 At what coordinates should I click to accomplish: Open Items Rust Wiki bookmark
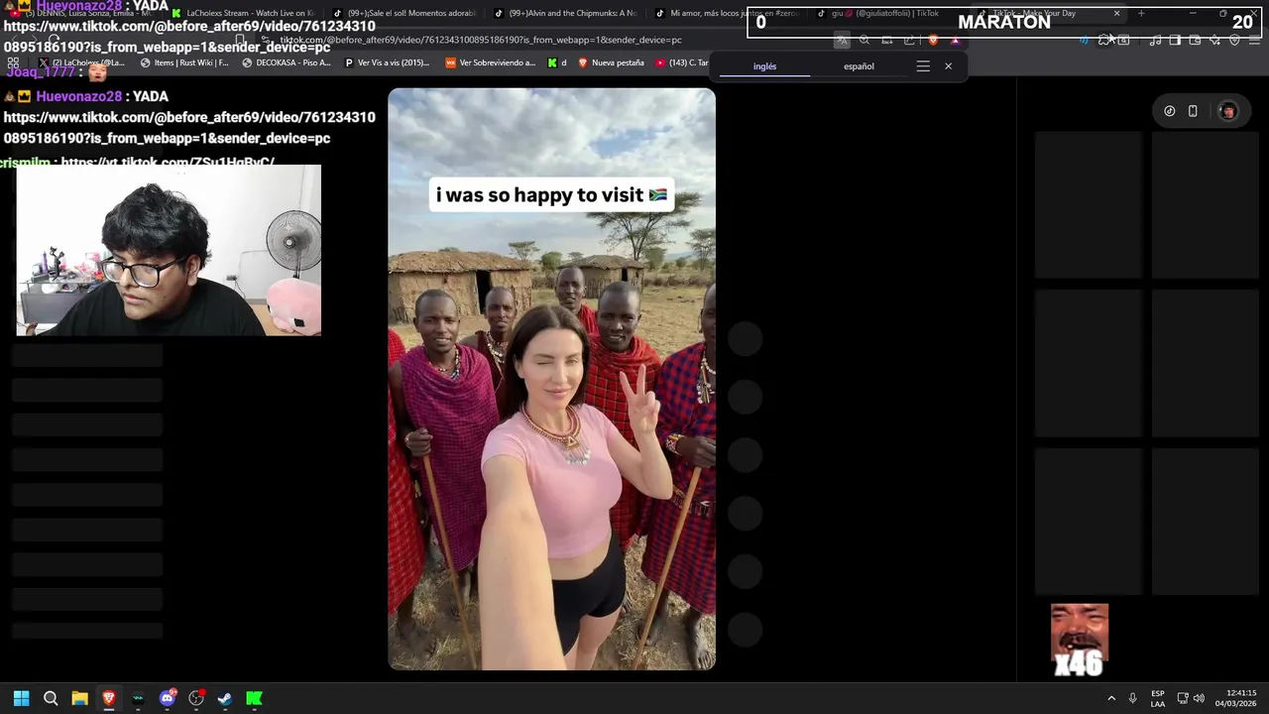click(185, 62)
